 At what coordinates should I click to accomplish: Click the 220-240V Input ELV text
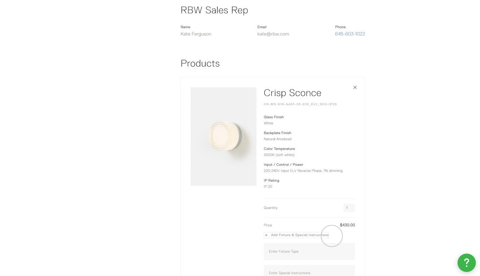303,171
